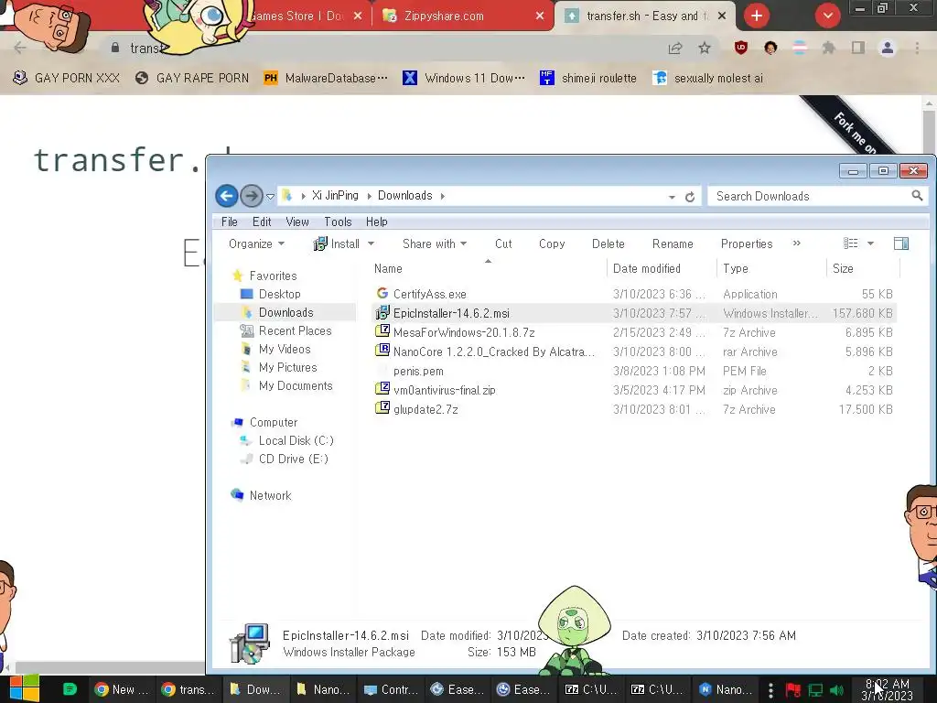
Task: Click the Xi JinPing breadcrumb segment
Action: tap(335, 196)
